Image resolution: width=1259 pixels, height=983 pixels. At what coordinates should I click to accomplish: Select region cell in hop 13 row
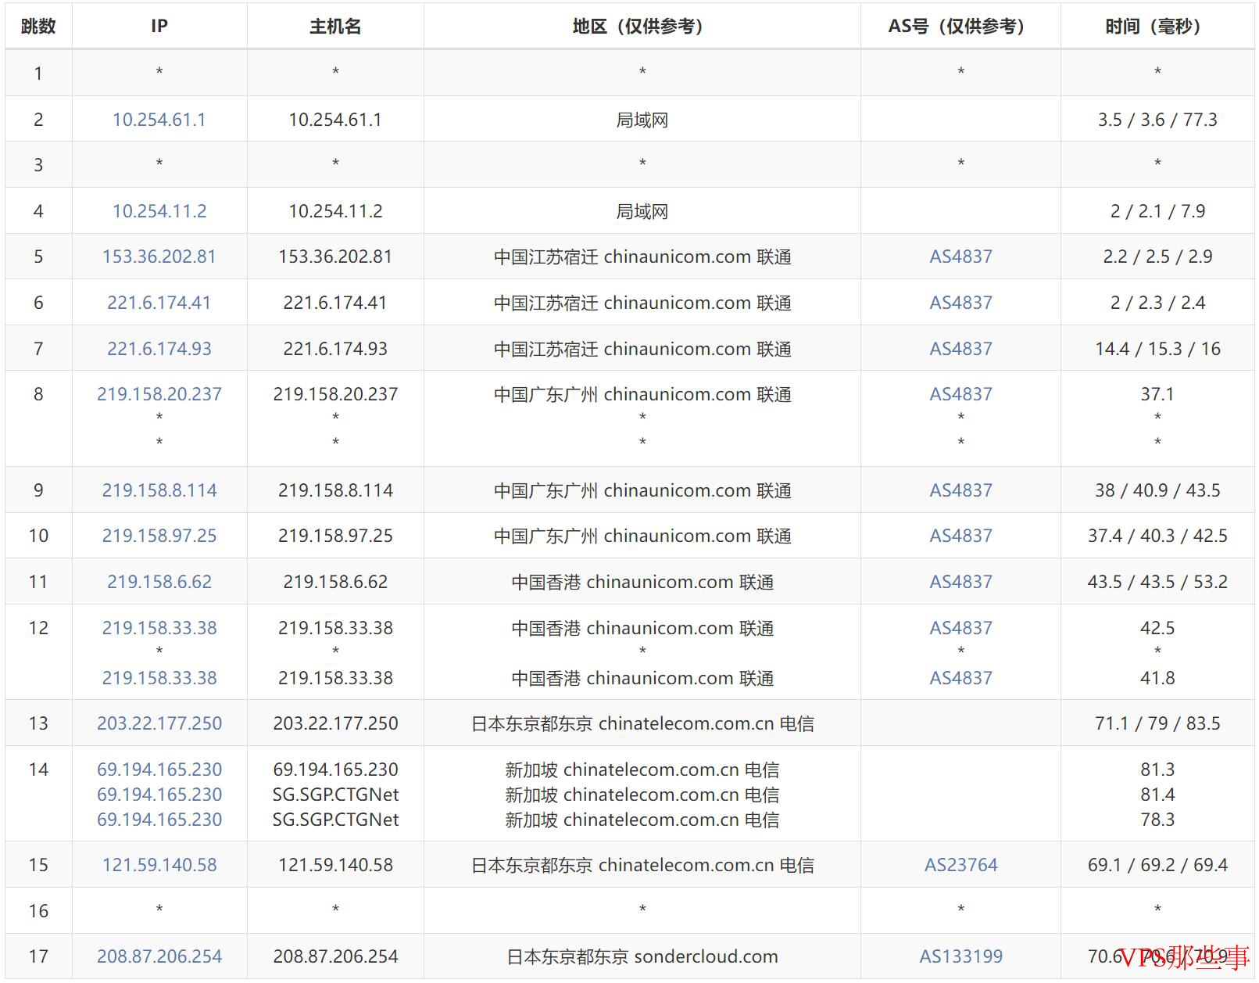tap(642, 723)
